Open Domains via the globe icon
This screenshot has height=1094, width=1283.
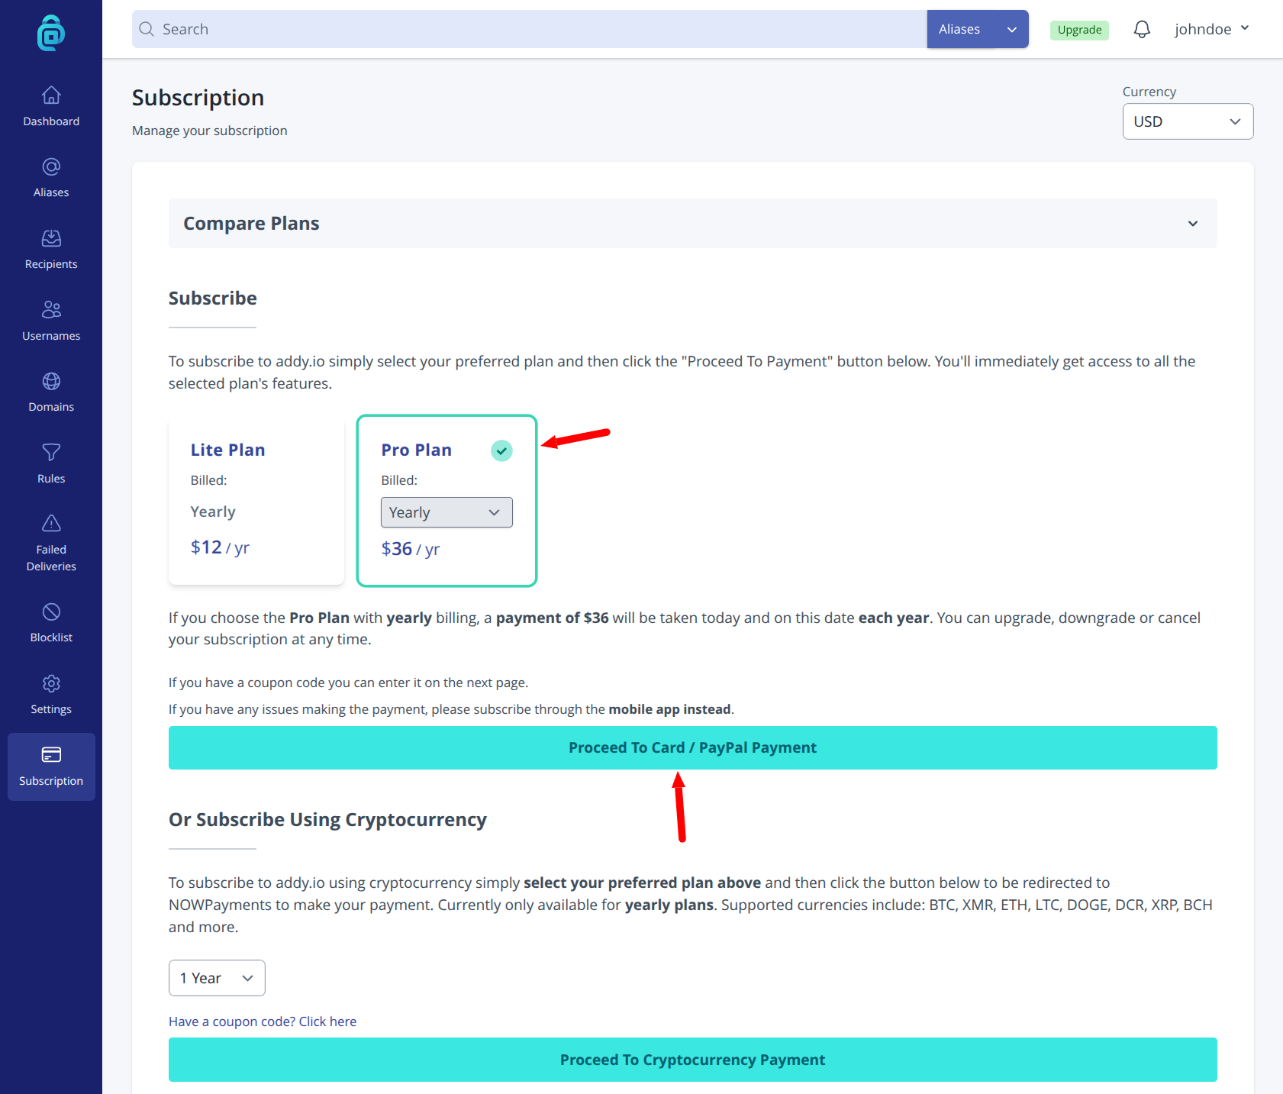click(51, 381)
